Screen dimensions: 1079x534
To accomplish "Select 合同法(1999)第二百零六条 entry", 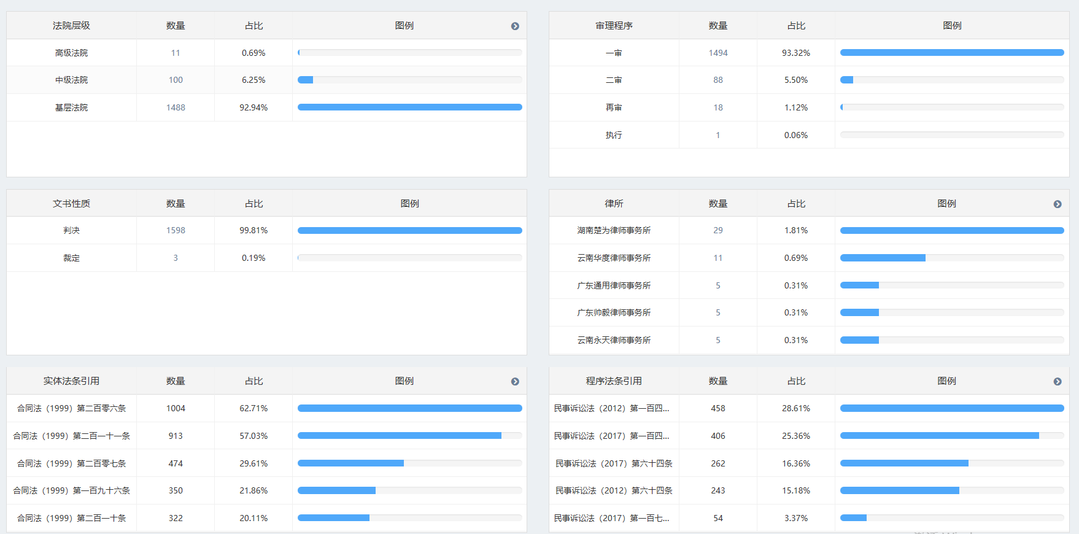I will point(71,408).
